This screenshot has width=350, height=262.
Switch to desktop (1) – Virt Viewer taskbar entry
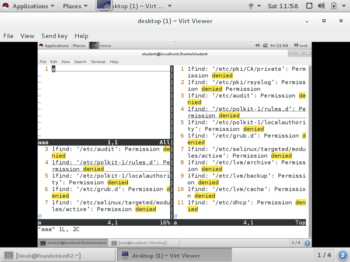tap(175, 255)
